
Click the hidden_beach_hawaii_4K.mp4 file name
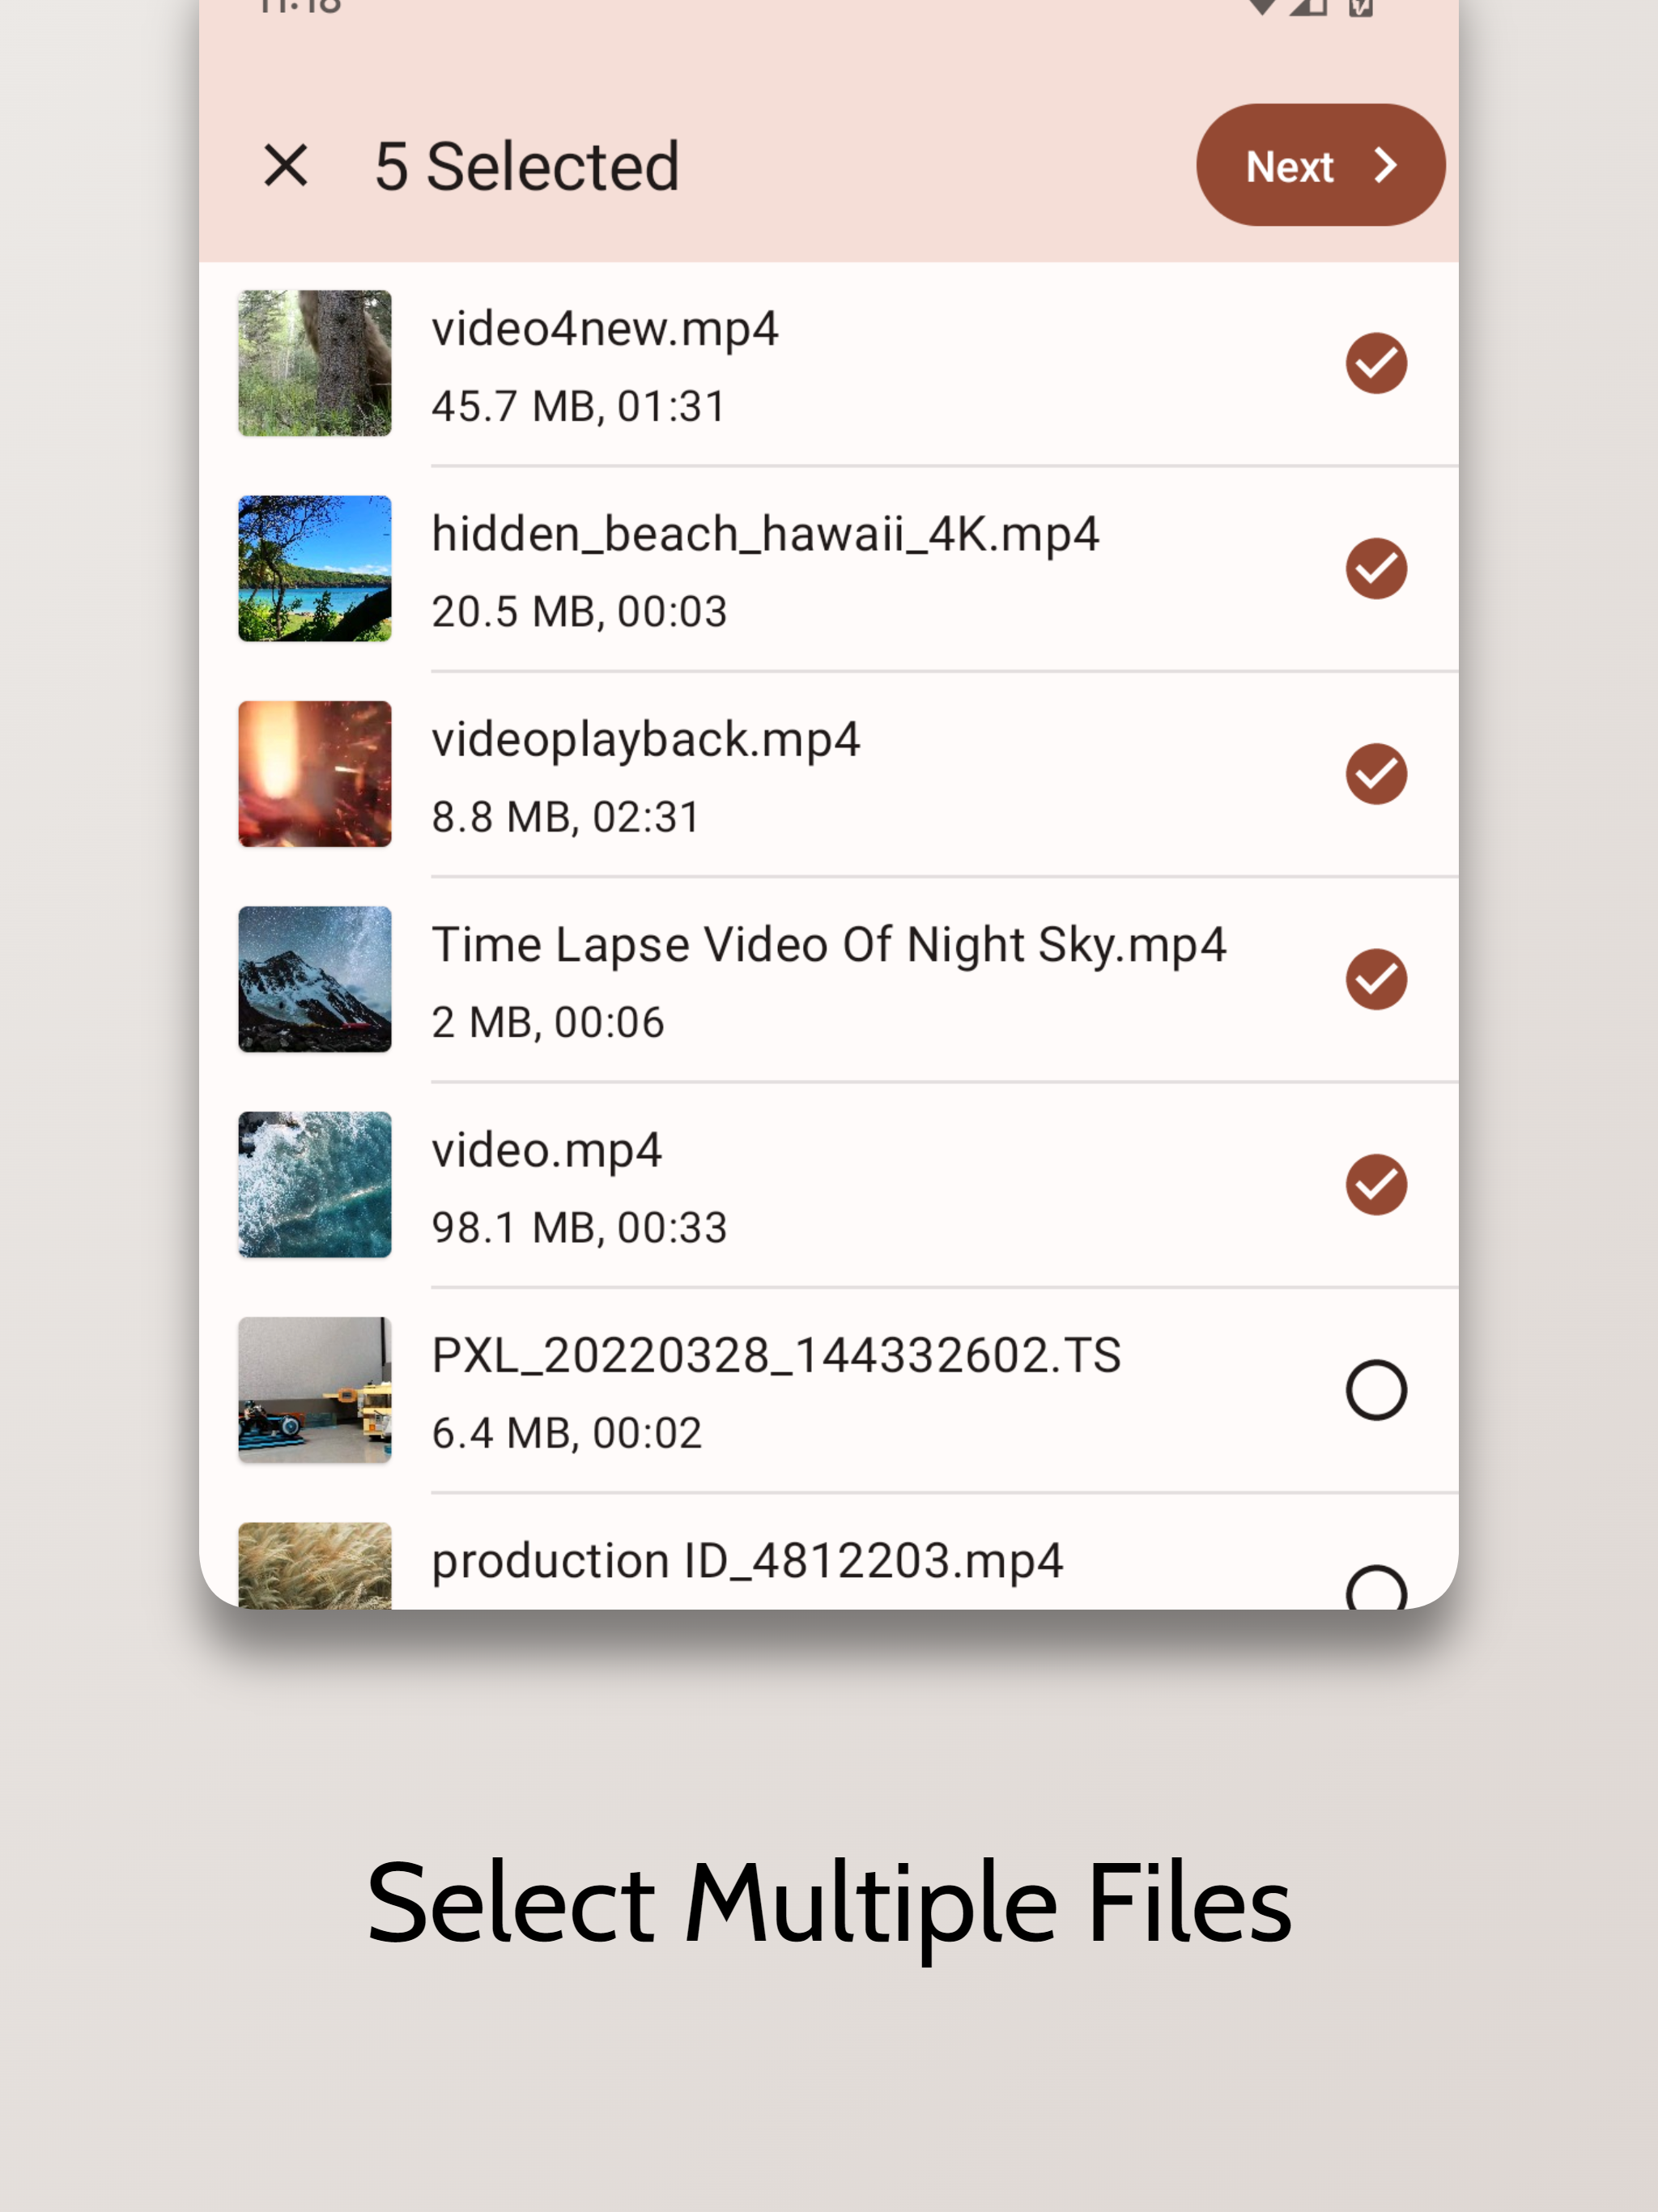tap(765, 534)
